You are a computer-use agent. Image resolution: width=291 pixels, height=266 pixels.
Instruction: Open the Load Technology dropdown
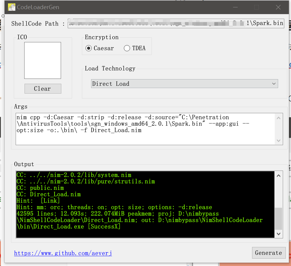pyautogui.click(x=184, y=84)
